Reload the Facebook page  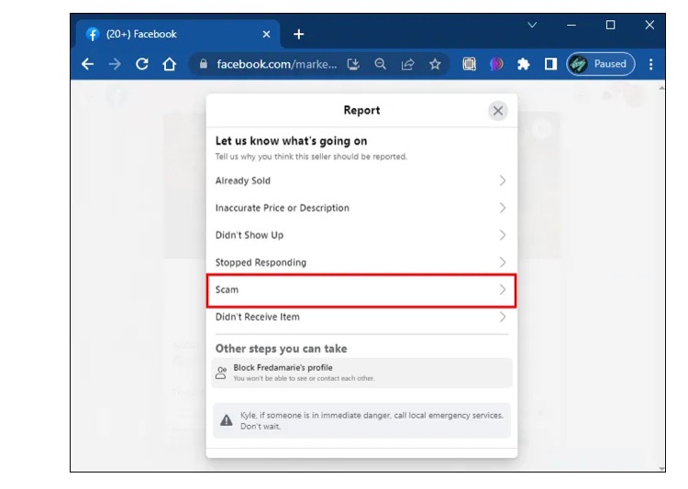[x=142, y=64]
